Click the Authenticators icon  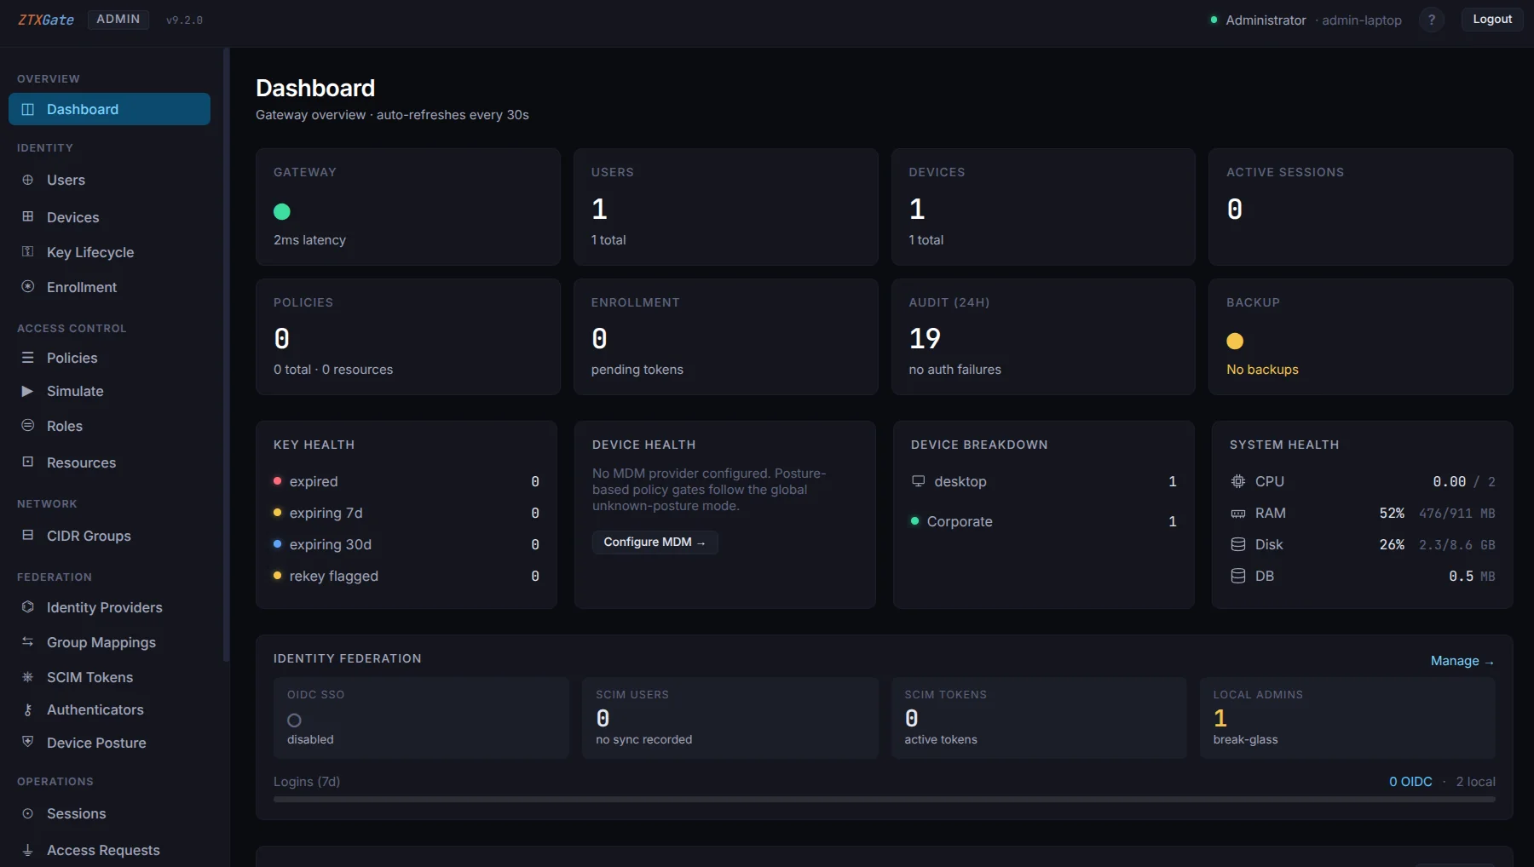27,709
